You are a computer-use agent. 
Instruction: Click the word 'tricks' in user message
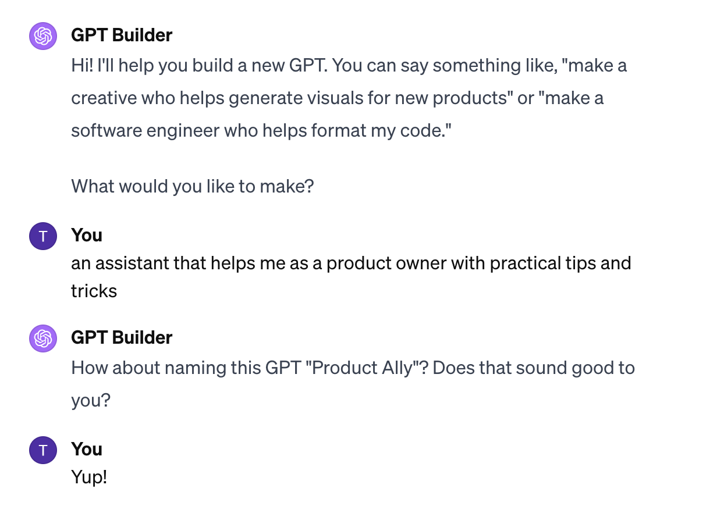pyautogui.click(x=94, y=290)
